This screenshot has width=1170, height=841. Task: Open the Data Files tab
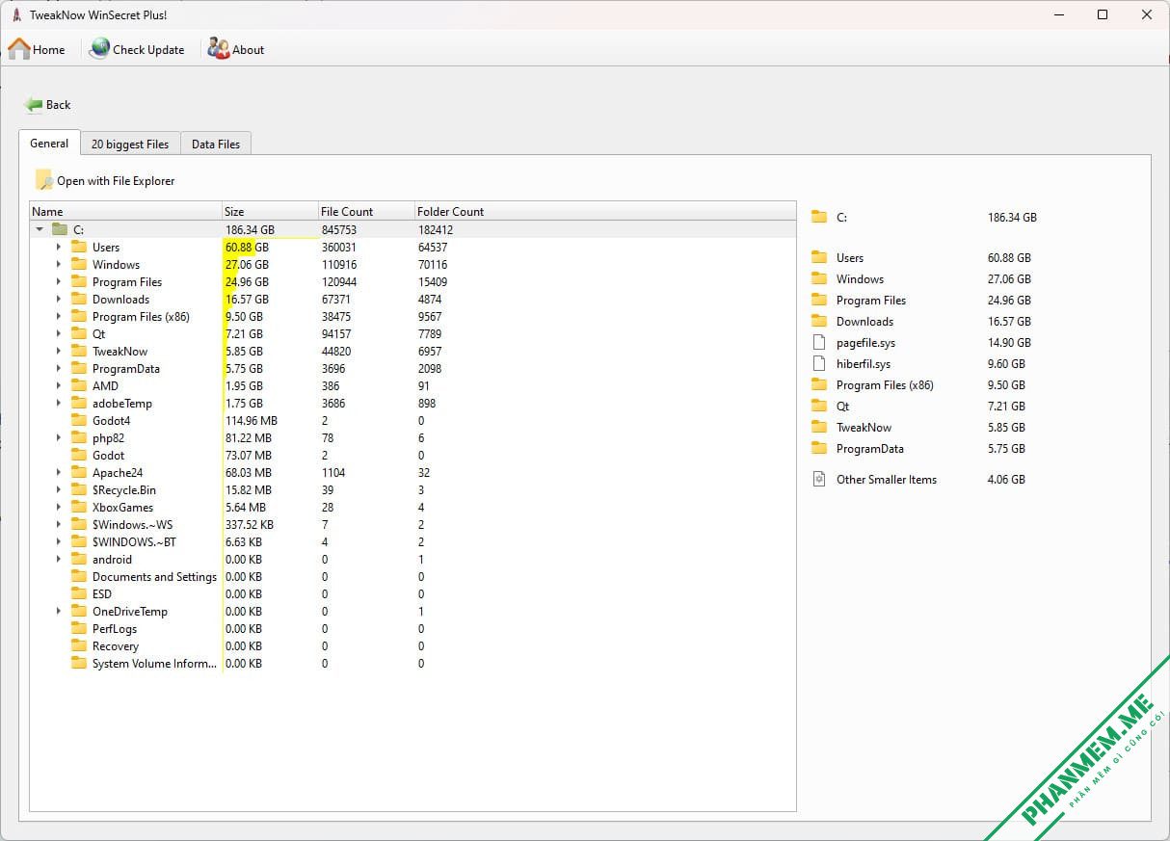point(216,144)
